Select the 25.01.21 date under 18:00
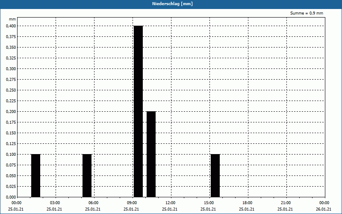342x214 pixels. 247,209
